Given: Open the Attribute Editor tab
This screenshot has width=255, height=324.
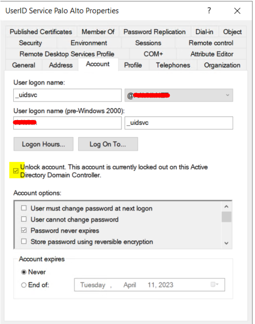Looking at the screenshot, I should click(212, 54).
